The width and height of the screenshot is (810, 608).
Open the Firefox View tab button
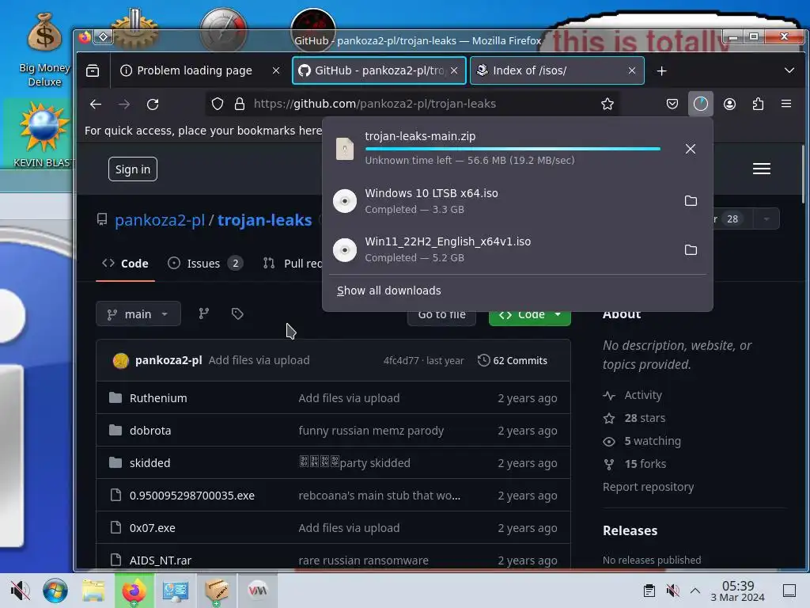pos(93,70)
